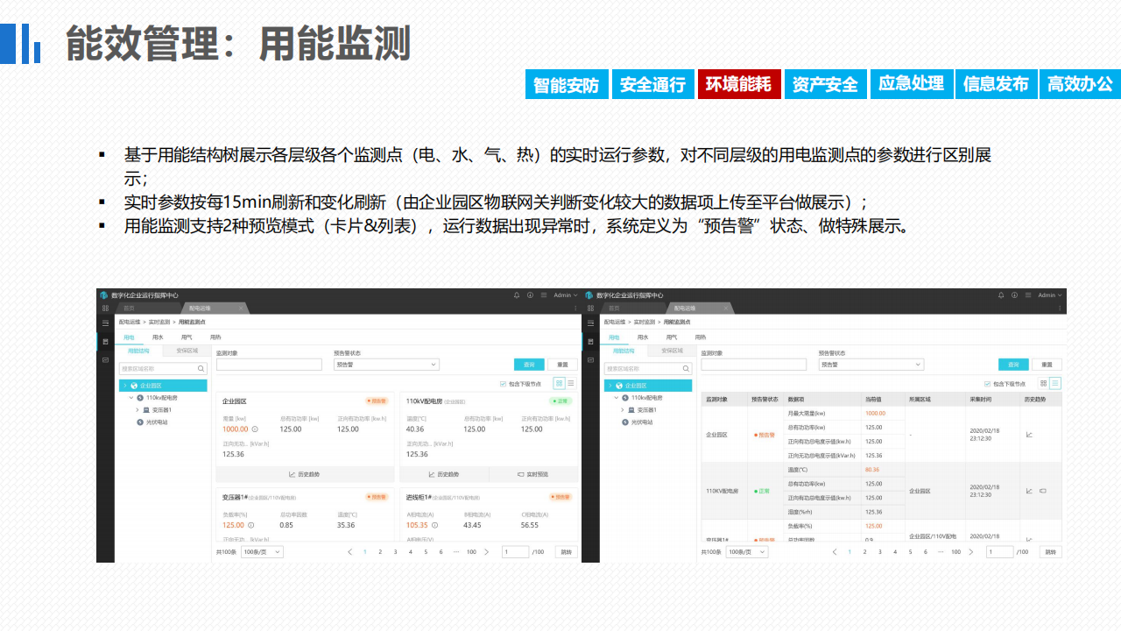Switch to list view icon in right screenshot
The image size is (1121, 631).
click(x=1055, y=383)
